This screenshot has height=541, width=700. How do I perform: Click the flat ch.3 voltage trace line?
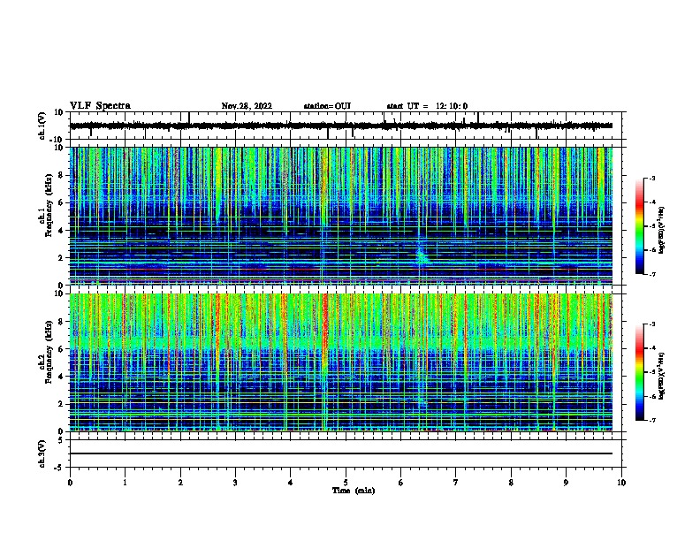[340, 453]
